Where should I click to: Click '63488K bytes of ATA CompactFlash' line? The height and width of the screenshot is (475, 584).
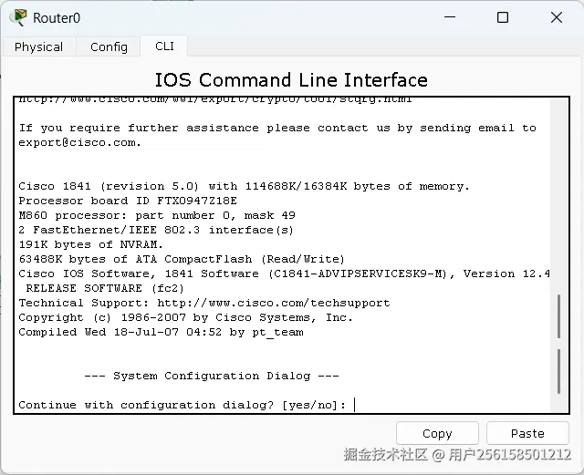coord(182,259)
